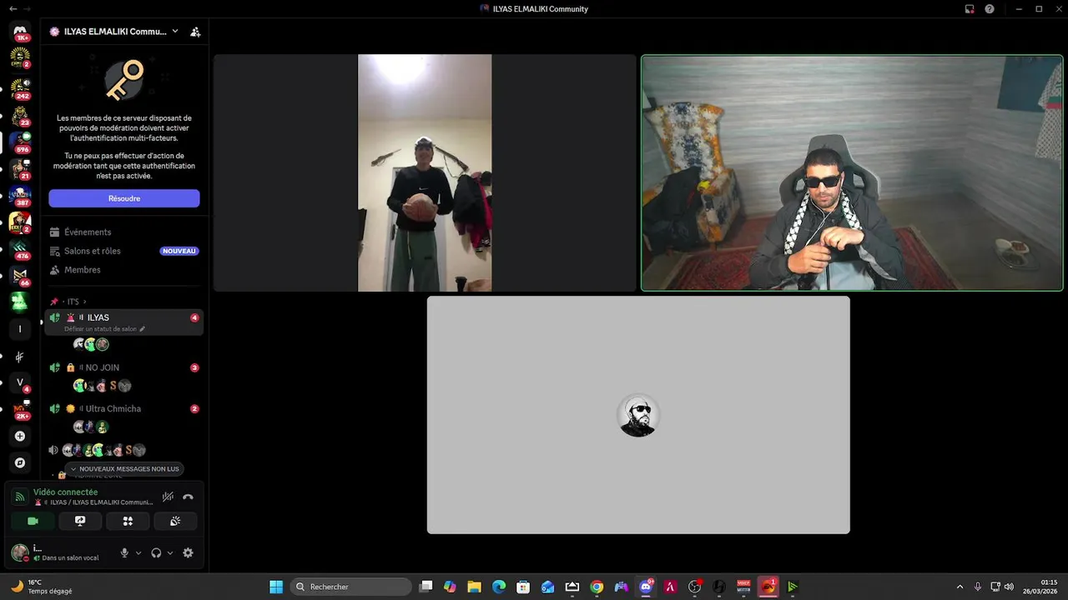Open user avatar in bottom user panel
The height and width of the screenshot is (600, 1068).
[19, 552]
